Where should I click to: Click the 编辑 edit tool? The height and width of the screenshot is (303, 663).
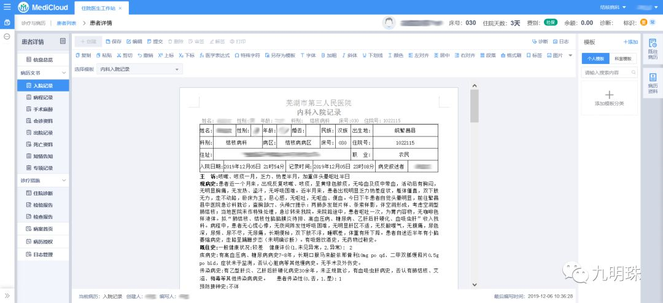pyautogui.click(x=134, y=41)
